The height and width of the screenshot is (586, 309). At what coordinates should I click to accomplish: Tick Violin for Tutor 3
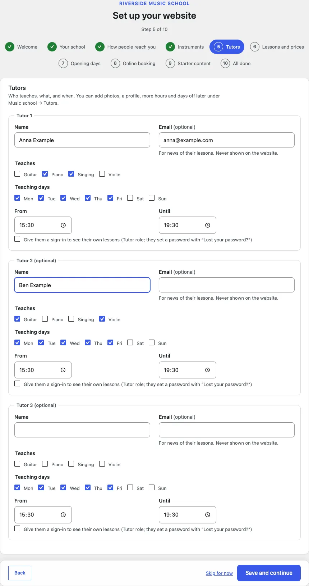click(x=102, y=464)
